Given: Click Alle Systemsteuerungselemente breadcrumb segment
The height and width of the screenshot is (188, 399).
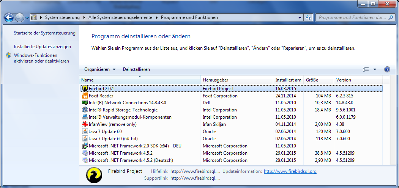Looking at the screenshot, I should [x=120, y=17].
